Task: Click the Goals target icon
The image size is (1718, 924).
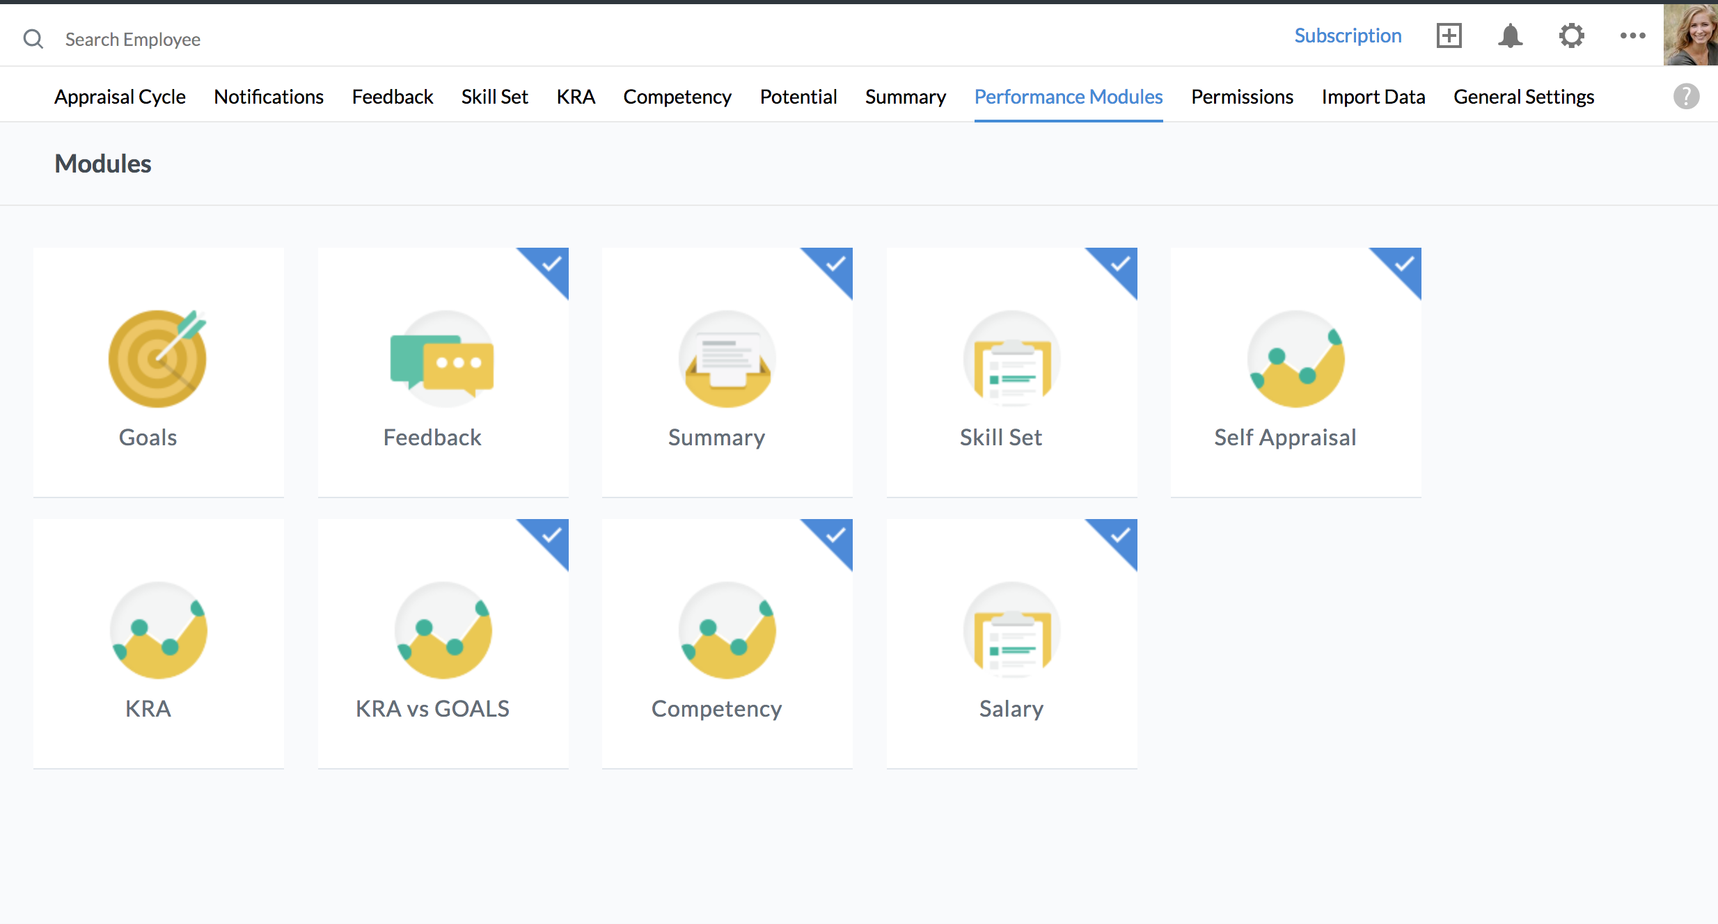Action: click(x=157, y=358)
